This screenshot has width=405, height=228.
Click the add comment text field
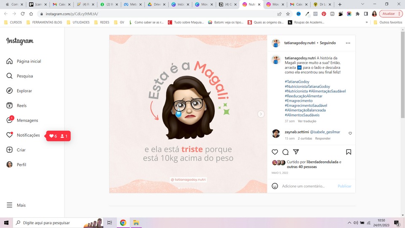pyautogui.click(x=308, y=186)
